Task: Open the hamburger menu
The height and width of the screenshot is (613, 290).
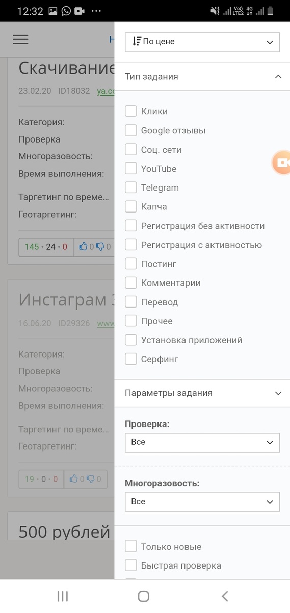Action: [20, 39]
